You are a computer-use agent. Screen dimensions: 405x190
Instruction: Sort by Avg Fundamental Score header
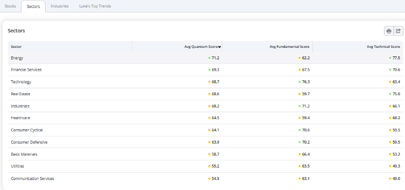click(x=289, y=46)
